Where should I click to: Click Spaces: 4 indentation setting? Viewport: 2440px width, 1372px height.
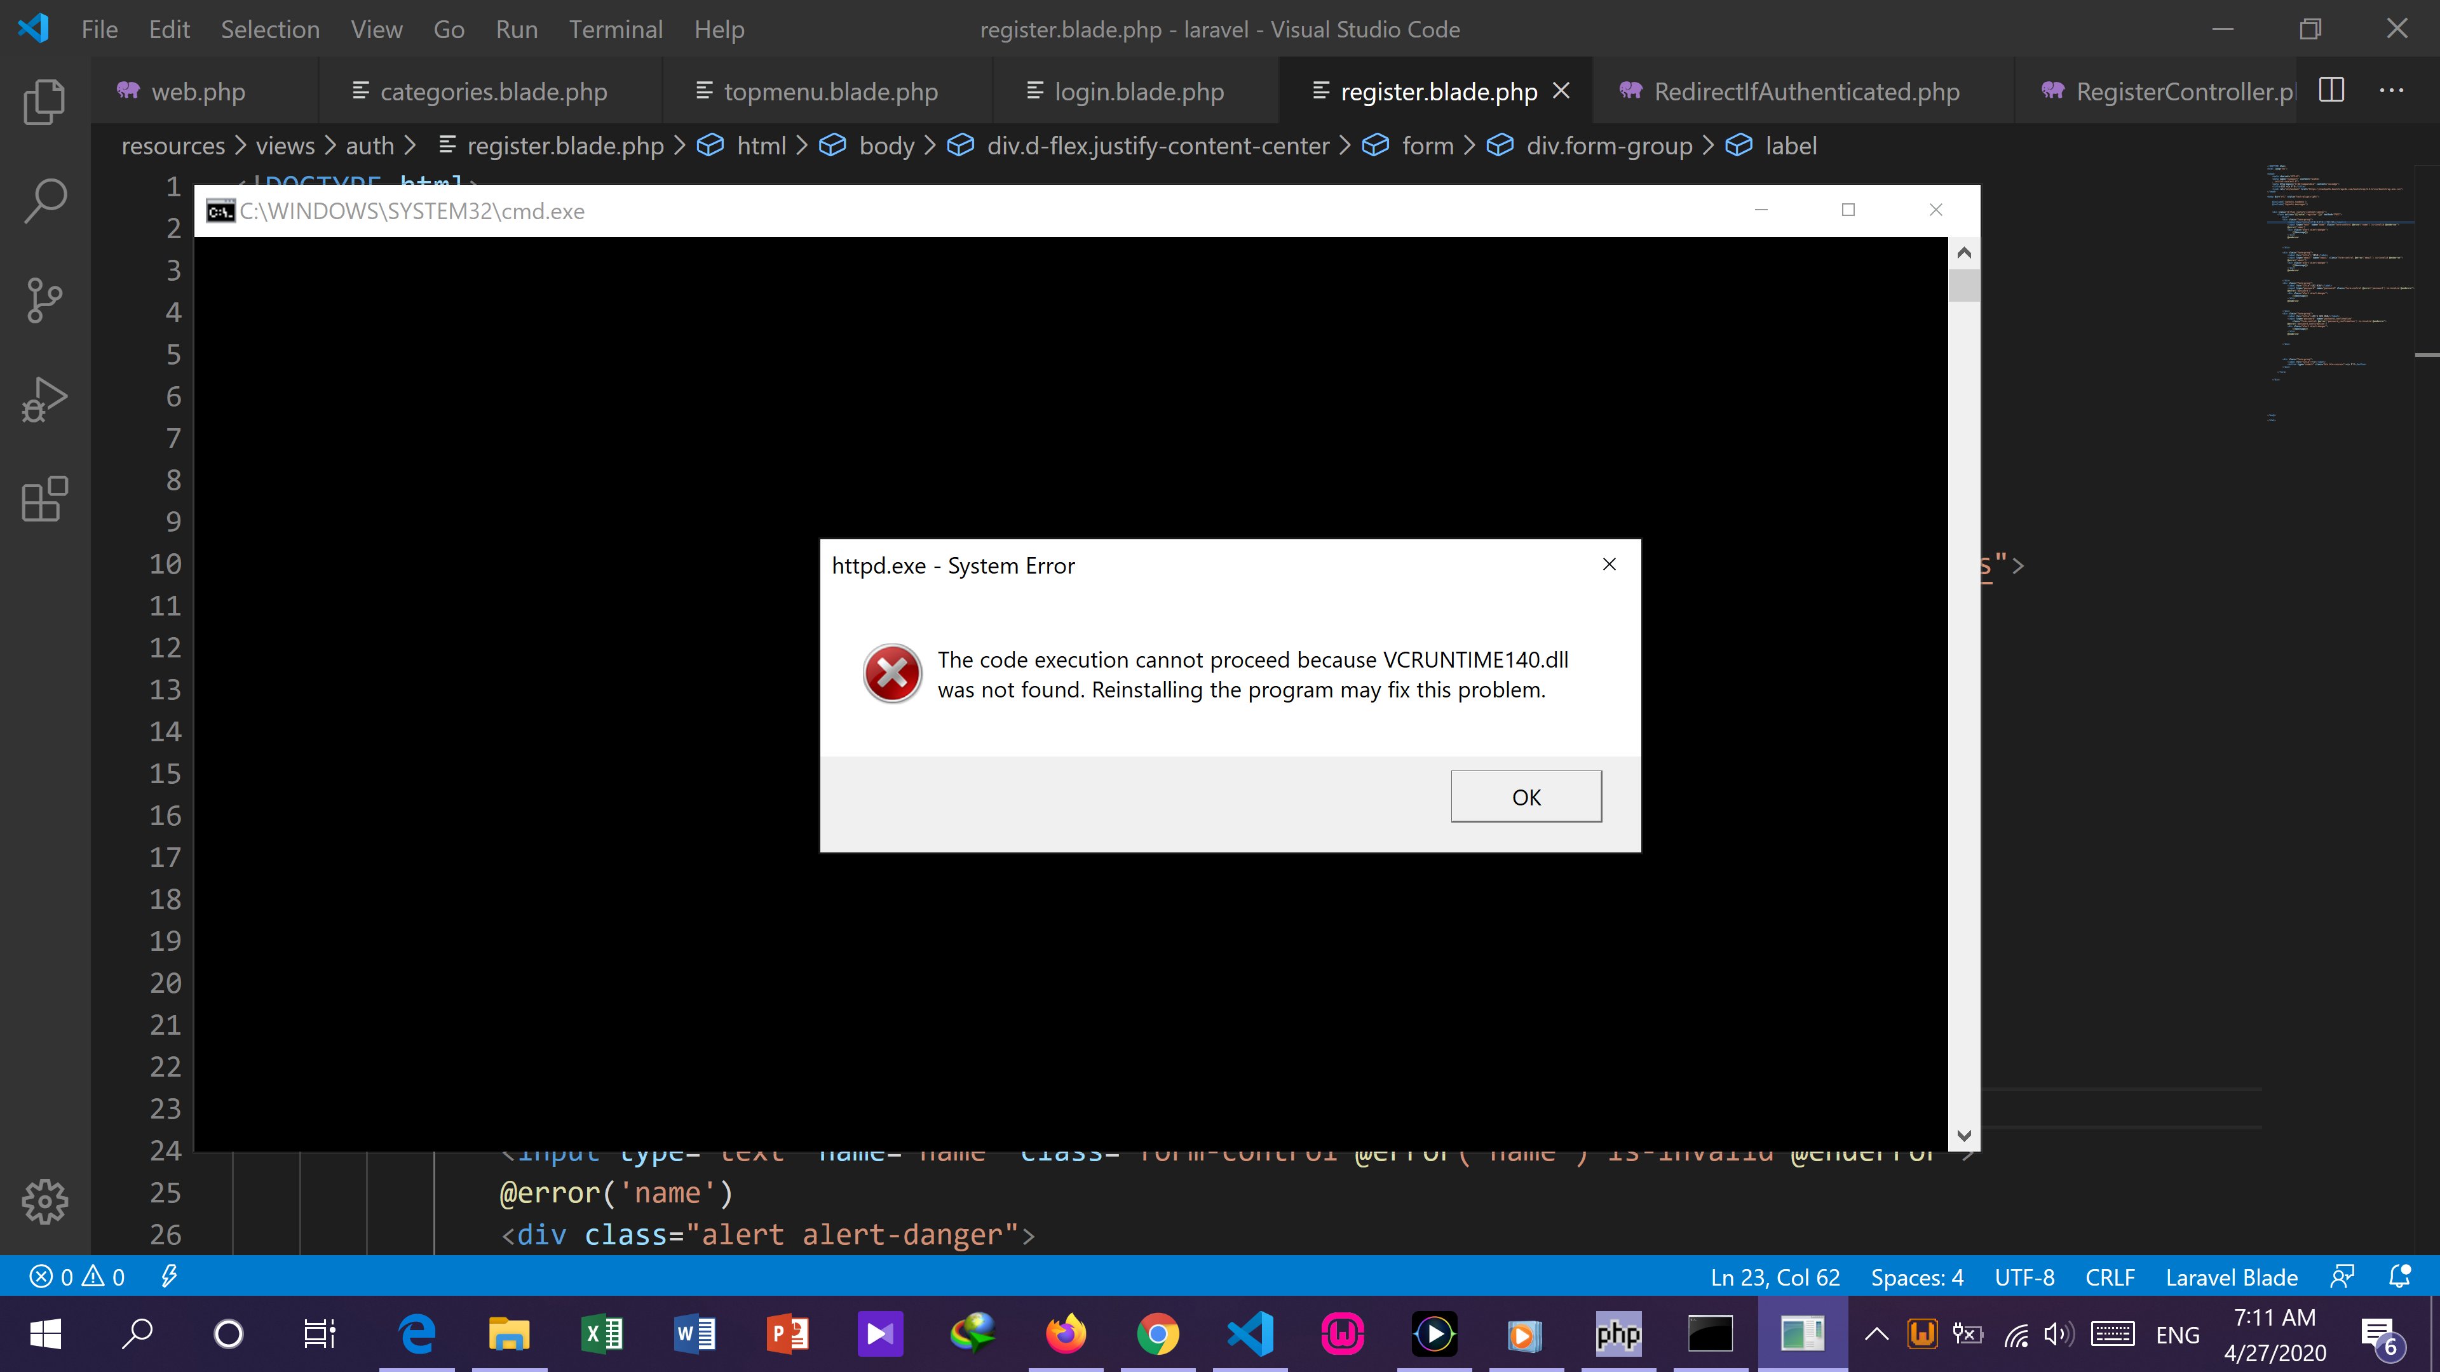pos(1917,1277)
